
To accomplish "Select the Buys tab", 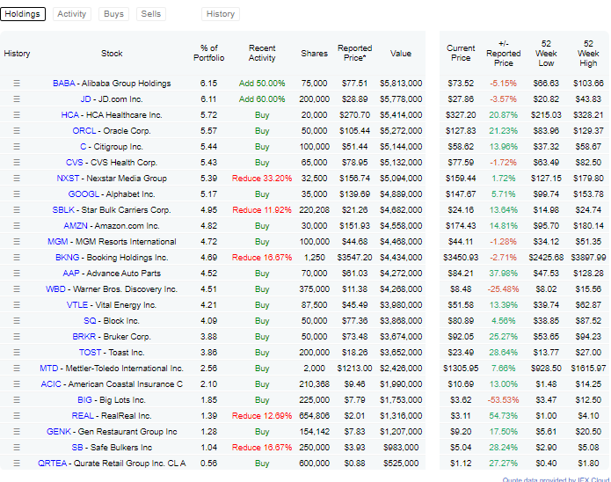I will click(113, 14).
